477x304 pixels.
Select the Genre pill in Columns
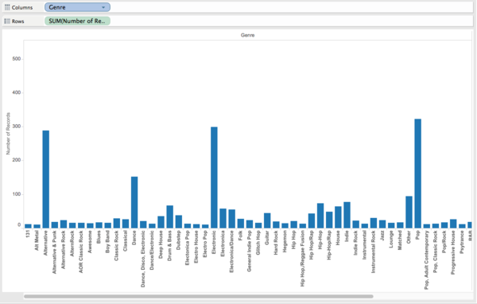77,7
